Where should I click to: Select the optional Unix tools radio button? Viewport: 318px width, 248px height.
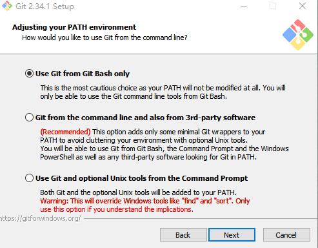click(x=29, y=178)
